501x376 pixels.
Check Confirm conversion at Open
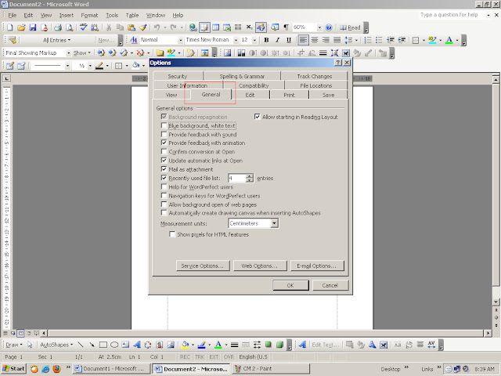pos(164,151)
